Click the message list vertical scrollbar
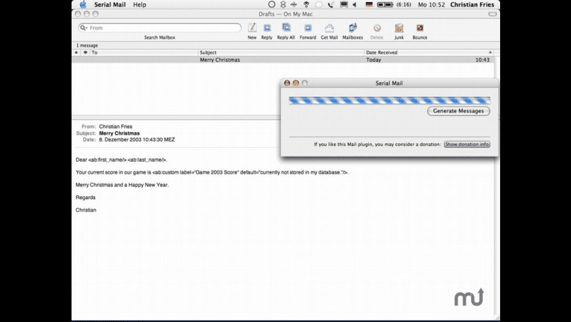This screenshot has width=571, height=322. 497,85
